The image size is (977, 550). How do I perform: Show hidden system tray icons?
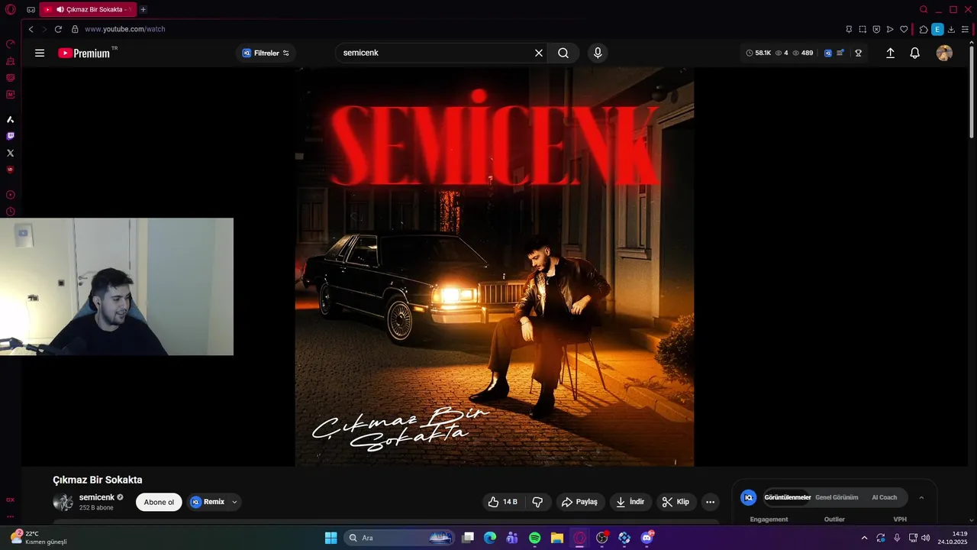(x=864, y=538)
